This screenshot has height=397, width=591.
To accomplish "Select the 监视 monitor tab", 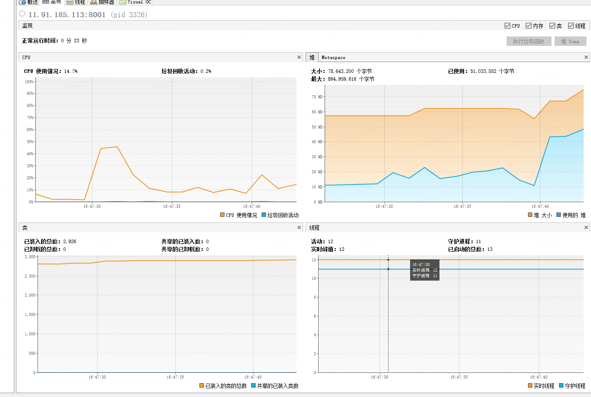I will click(52, 2).
